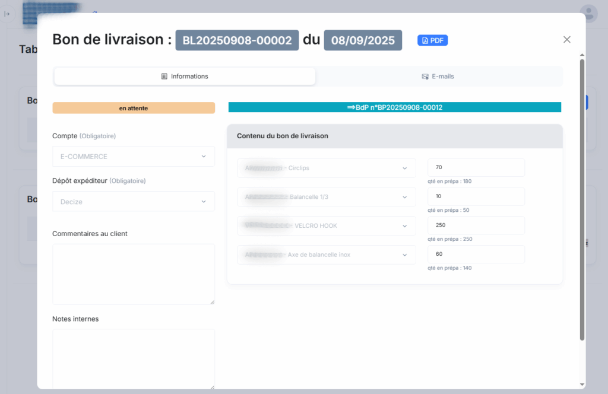Close the delivery note dialog with X
Screen dimensions: 608x394
(x=566, y=40)
